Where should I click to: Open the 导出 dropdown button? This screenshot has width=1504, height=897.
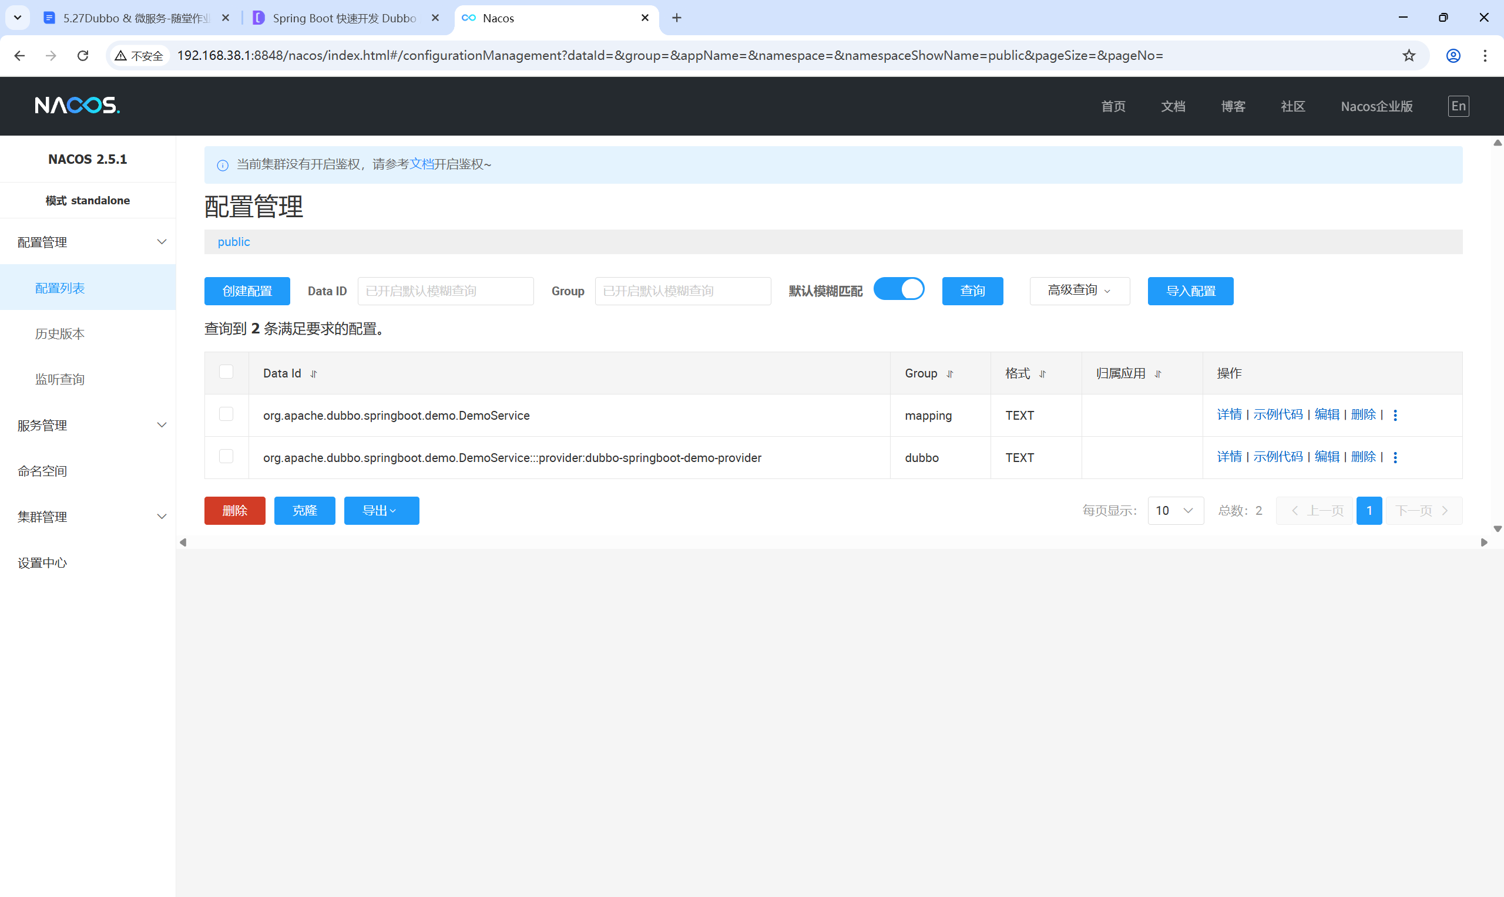(x=381, y=511)
